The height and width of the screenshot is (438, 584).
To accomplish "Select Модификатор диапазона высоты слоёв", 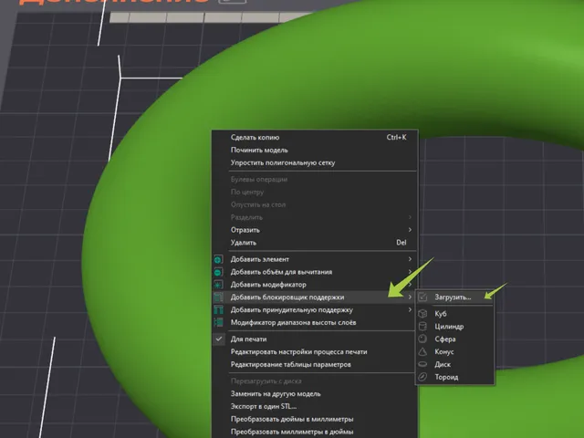I will pos(315,322).
